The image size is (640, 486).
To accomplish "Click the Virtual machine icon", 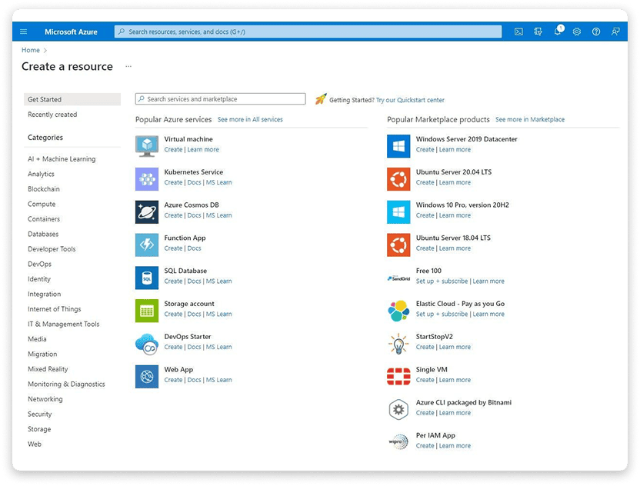I will (x=147, y=146).
